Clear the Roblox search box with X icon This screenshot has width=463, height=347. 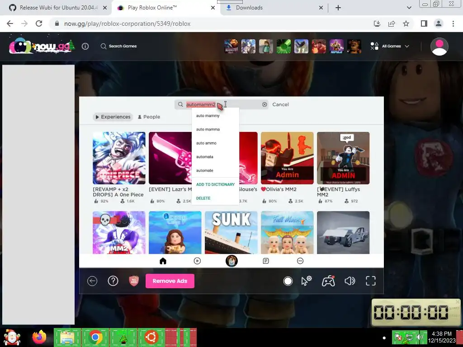tap(264, 104)
